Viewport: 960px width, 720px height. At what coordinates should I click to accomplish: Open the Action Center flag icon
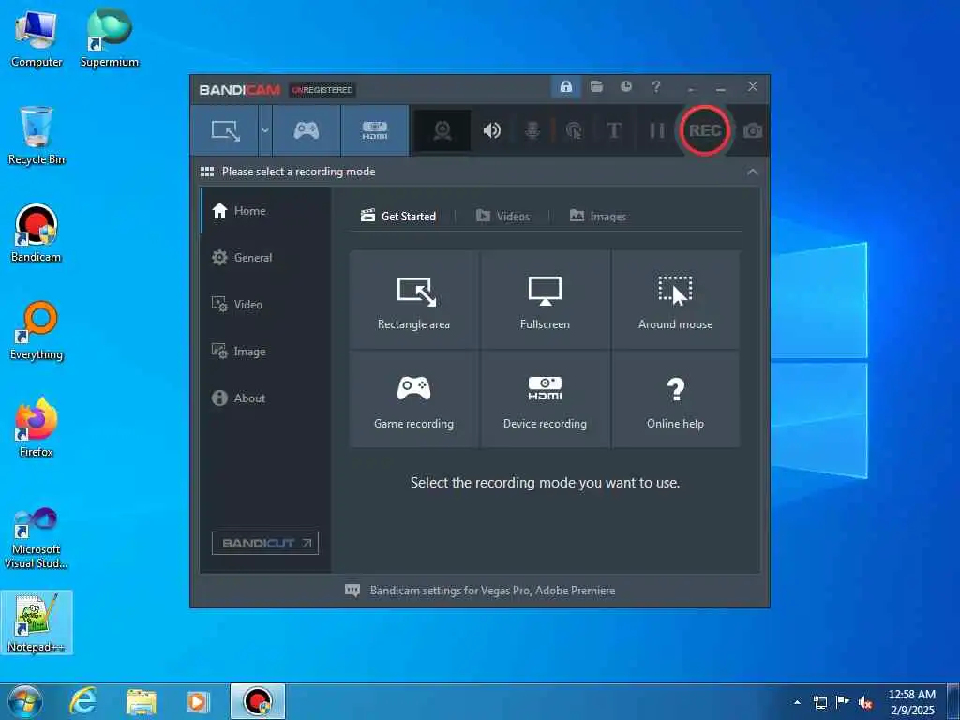843,702
